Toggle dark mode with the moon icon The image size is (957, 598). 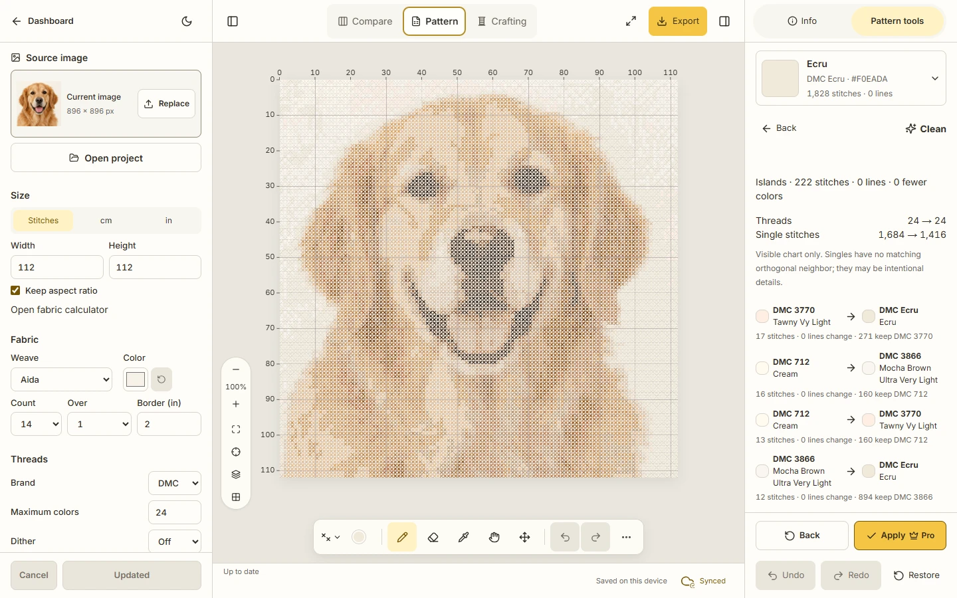click(x=187, y=21)
